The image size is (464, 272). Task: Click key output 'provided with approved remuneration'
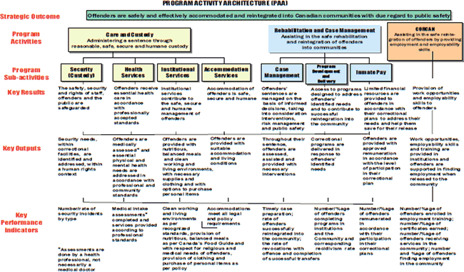click(381, 161)
